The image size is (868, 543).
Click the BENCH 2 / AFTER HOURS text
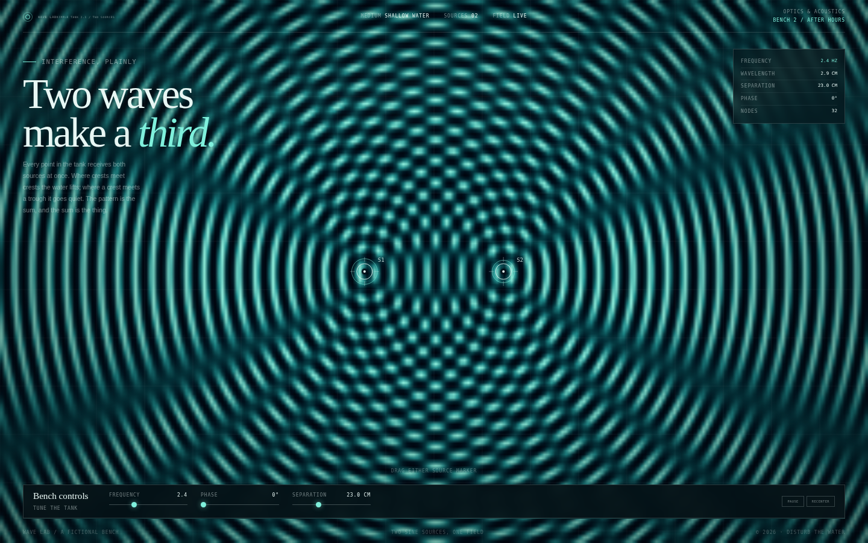tap(809, 20)
